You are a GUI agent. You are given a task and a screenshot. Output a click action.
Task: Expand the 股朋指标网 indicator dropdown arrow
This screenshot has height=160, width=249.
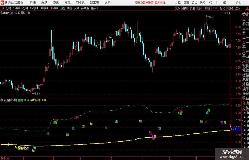pos(2,100)
